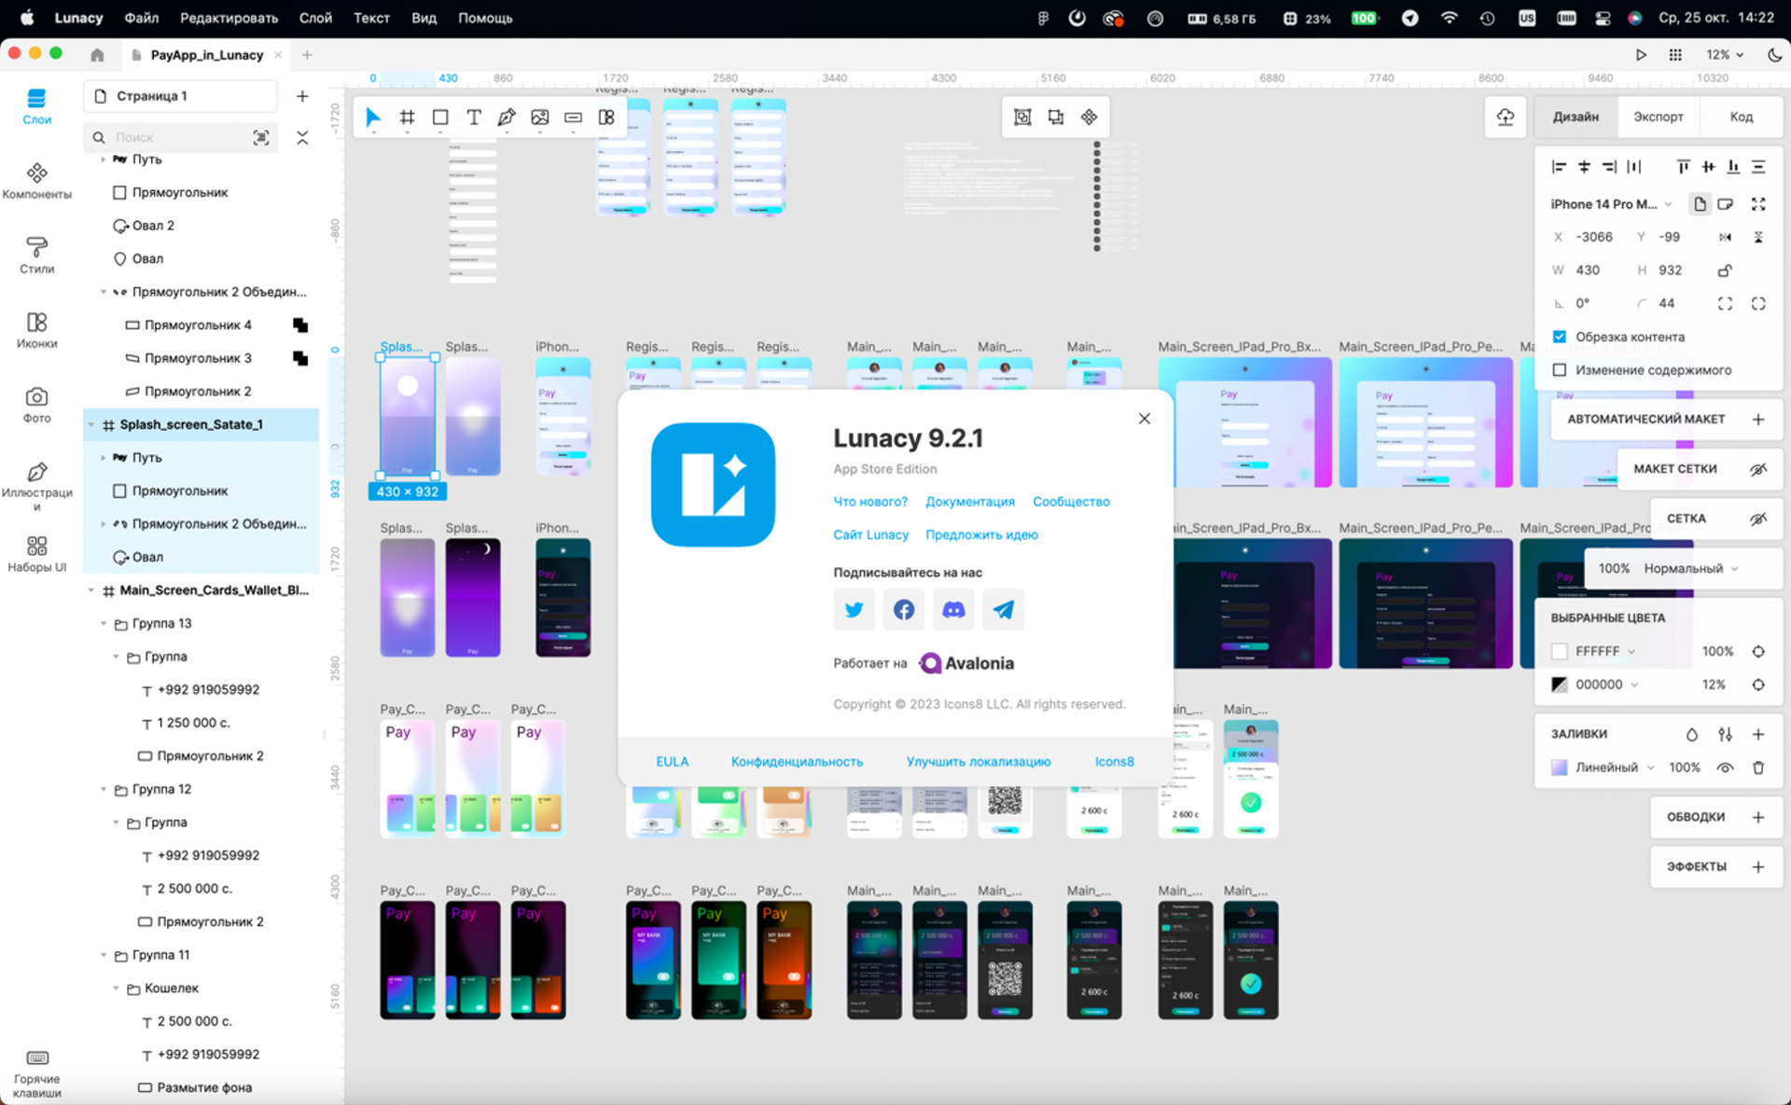Toggle visibility of СЕТКА
1791x1105 pixels.
tap(1758, 518)
